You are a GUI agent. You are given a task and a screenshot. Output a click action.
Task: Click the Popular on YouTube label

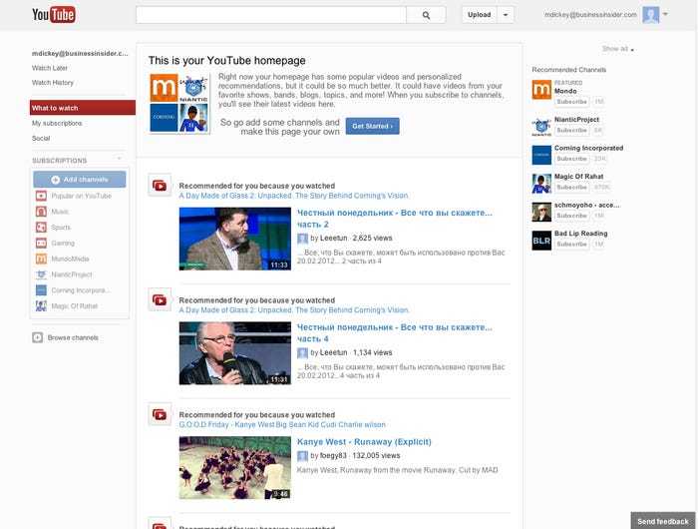(82, 196)
